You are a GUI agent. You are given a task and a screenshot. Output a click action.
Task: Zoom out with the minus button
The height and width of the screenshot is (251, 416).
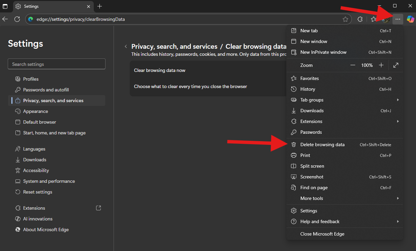pyautogui.click(x=353, y=65)
